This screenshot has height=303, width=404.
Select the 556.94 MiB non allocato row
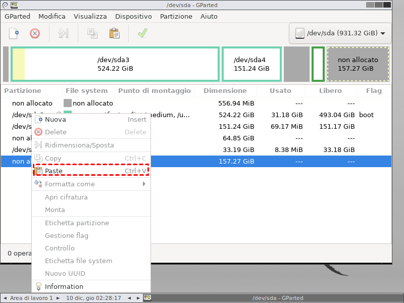[196, 104]
